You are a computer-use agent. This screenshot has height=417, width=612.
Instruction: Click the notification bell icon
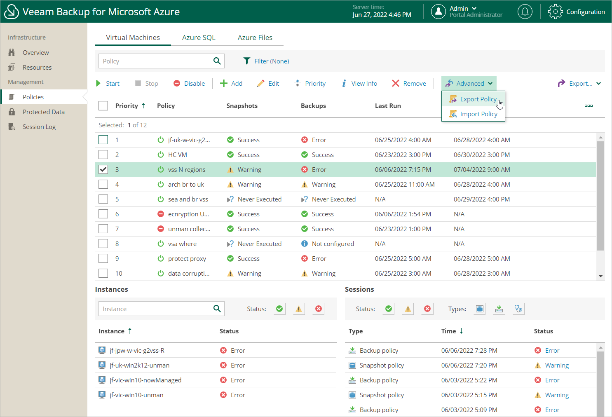click(525, 12)
